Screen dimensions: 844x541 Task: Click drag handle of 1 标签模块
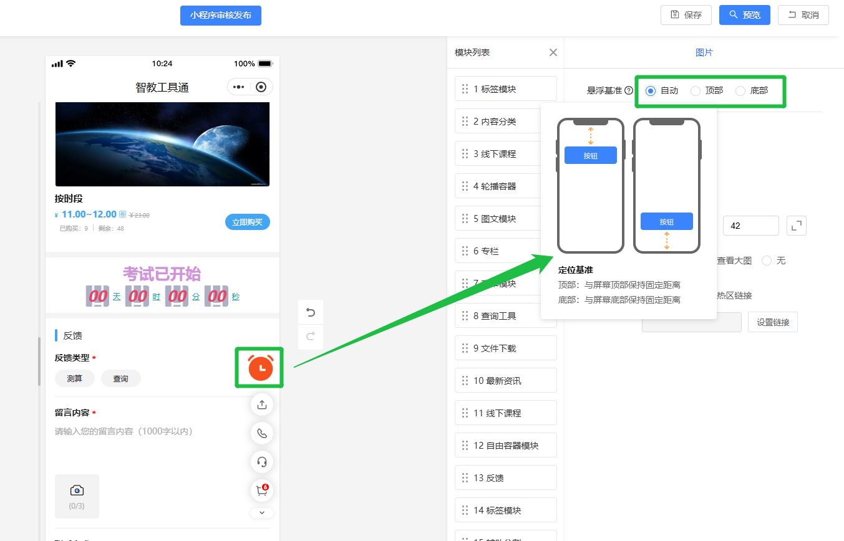(465, 89)
